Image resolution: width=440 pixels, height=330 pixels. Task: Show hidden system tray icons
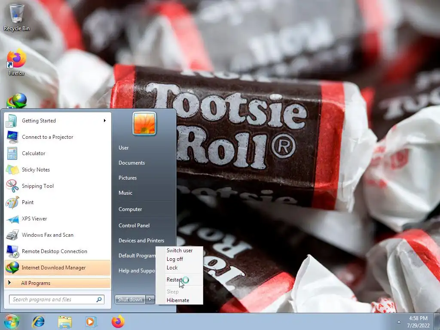pos(398,322)
